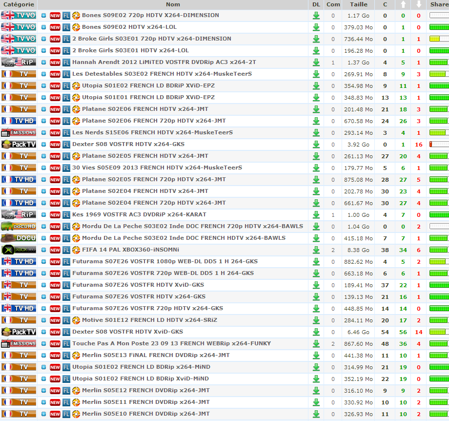
Task: Download Bones S09E02 720p DIMENSION torrent via green arrow
Action: click(316, 16)
